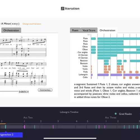This screenshot has height=140, width=140.
Task: Click the x-segment description text
Action: coord(107,91)
